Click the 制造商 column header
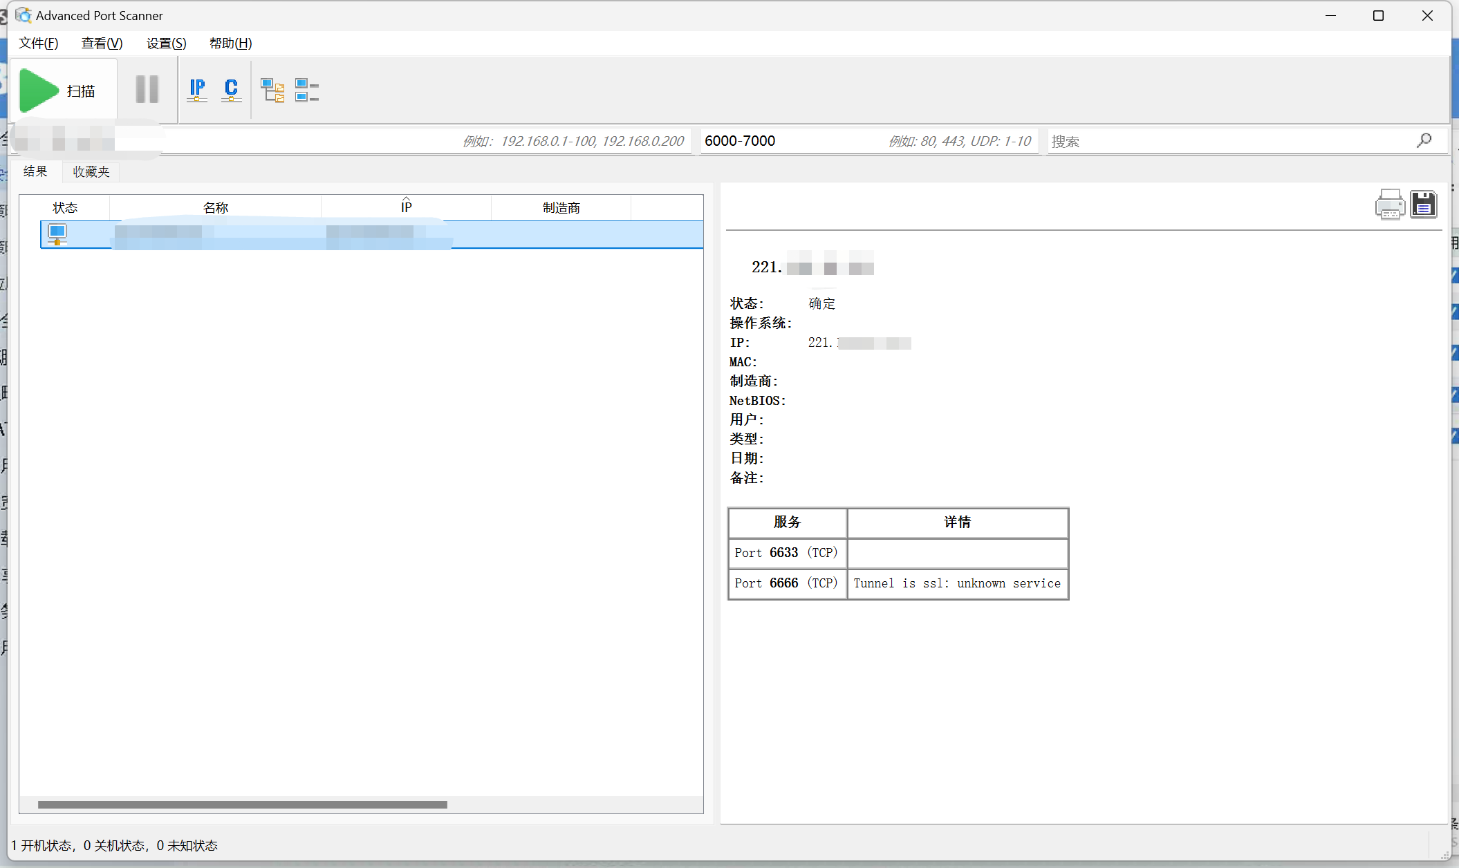1459x868 pixels. point(561,207)
